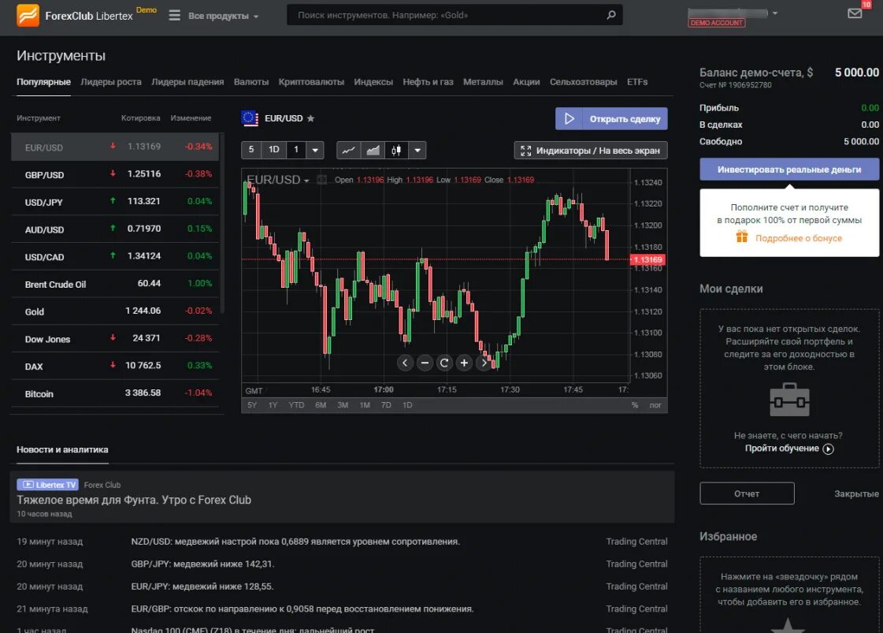Screen dimensions: 883x633
Task: Select the candlestick chart type icon
Action: [396, 150]
